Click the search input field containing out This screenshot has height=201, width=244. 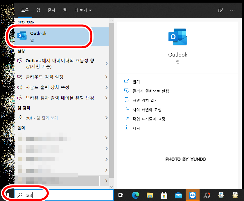64,195
